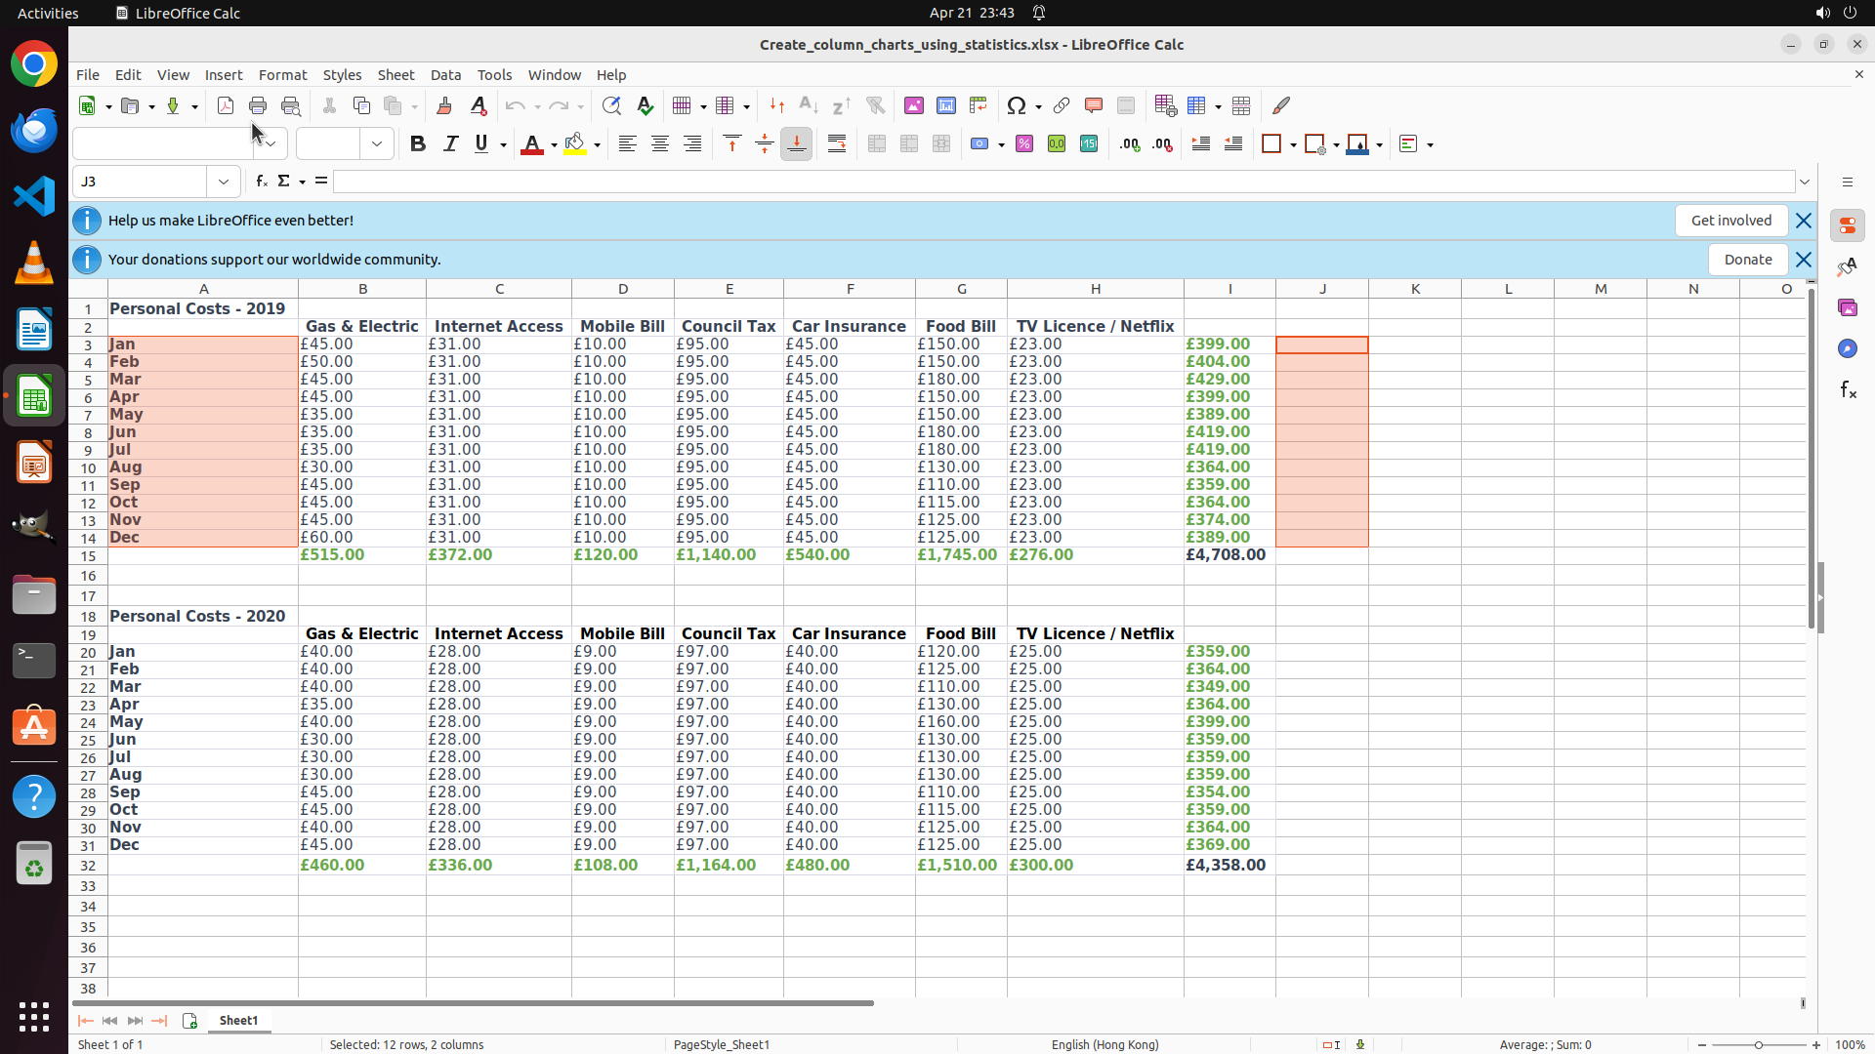This screenshot has height=1054, width=1875.
Task: Toggle Bold formatting
Action: tap(418, 144)
